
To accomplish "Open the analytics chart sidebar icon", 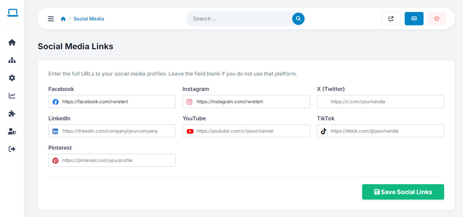I will tap(12, 96).
